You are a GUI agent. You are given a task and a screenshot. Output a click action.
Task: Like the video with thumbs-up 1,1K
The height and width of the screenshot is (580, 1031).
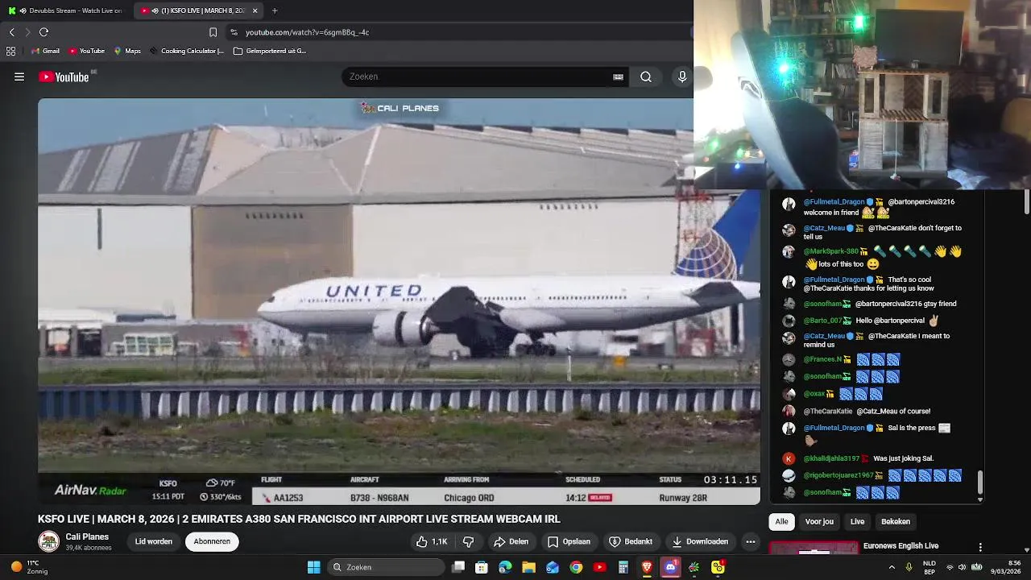click(x=431, y=541)
